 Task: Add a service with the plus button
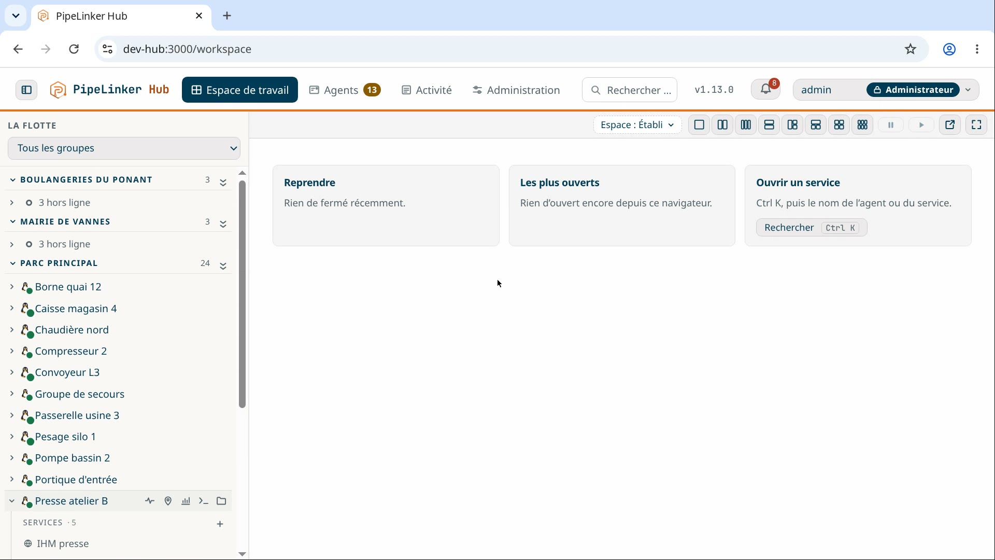pyautogui.click(x=220, y=524)
